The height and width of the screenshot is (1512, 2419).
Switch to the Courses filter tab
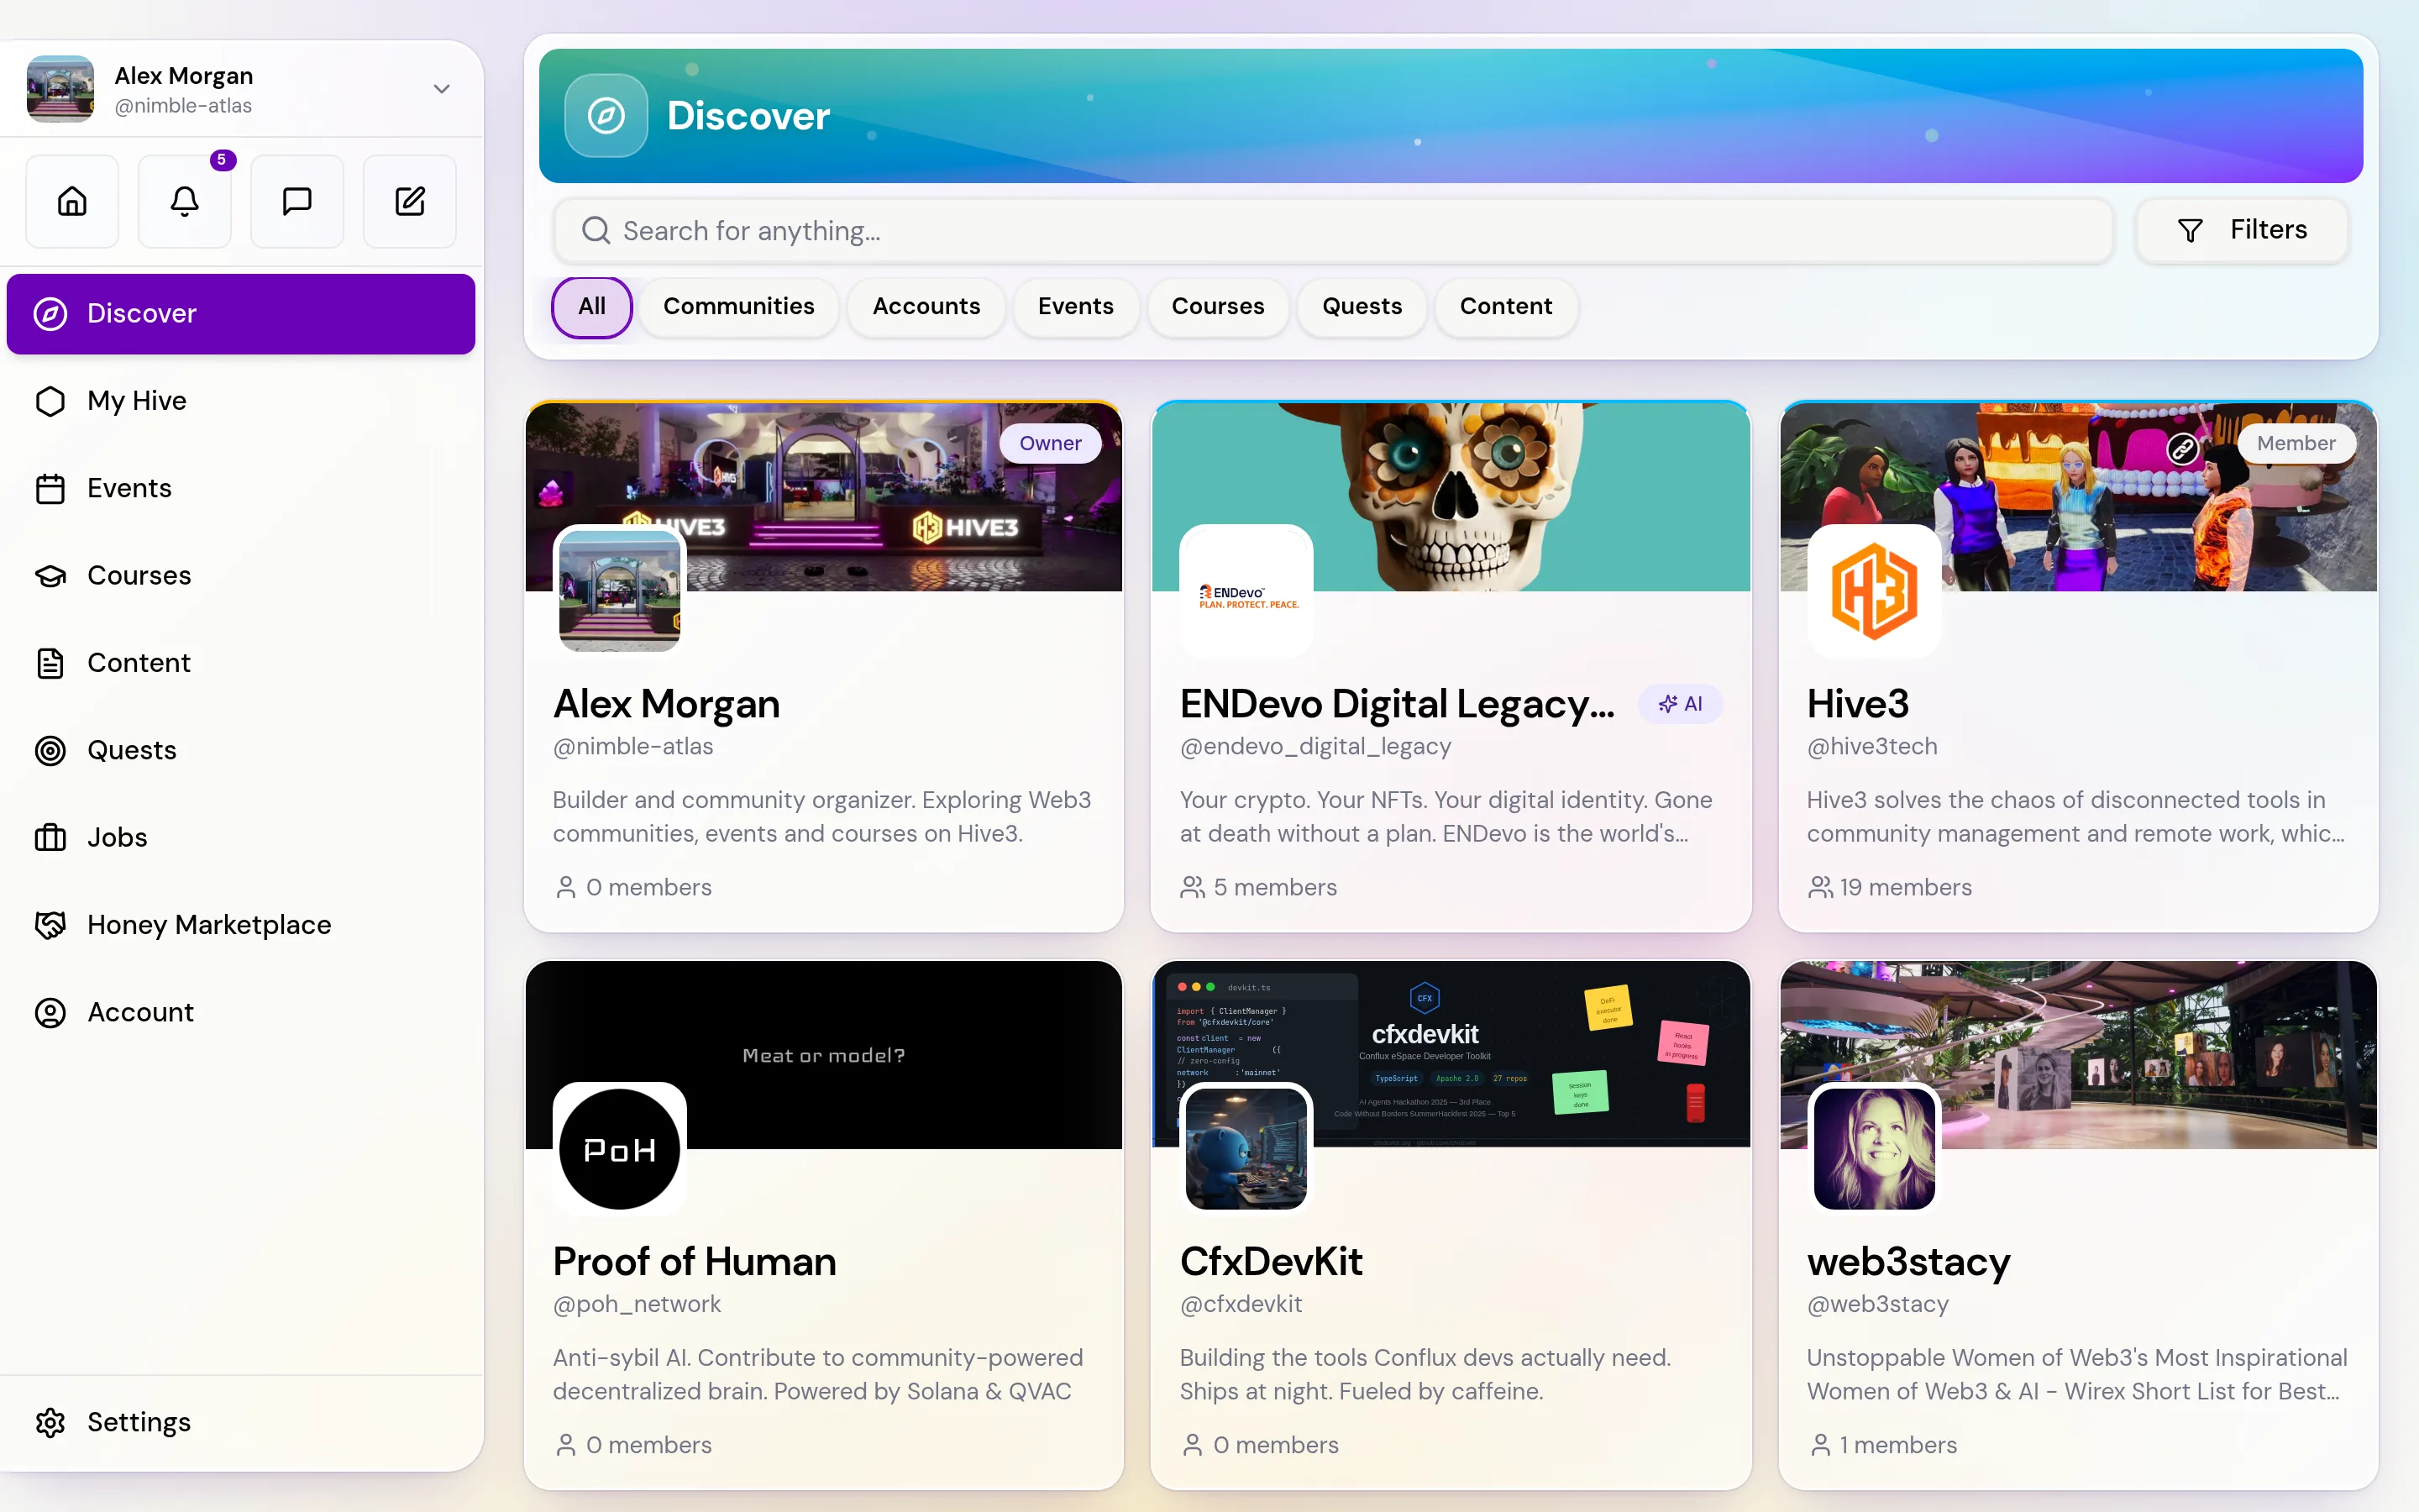[1218, 306]
